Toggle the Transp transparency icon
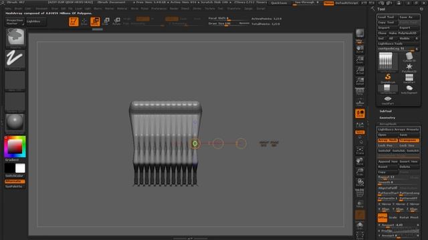This screenshot has height=240, width=428. point(360,204)
